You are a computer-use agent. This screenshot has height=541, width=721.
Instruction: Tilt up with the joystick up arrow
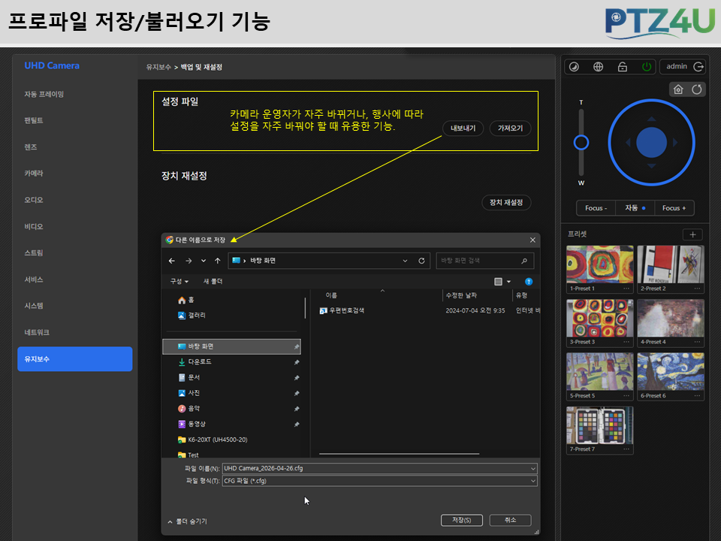click(x=652, y=119)
